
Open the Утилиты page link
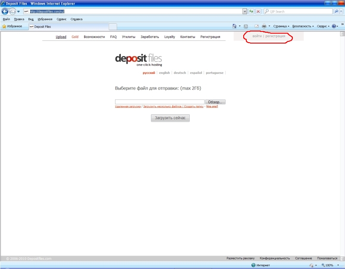point(129,37)
